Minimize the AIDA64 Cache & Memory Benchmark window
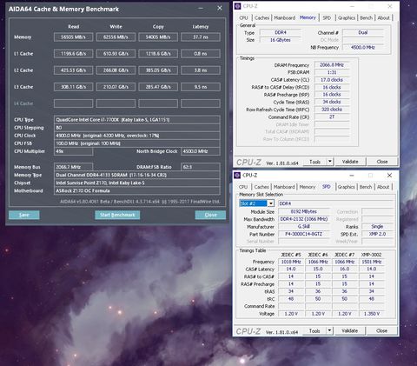The image size is (417, 366). coord(201,9)
